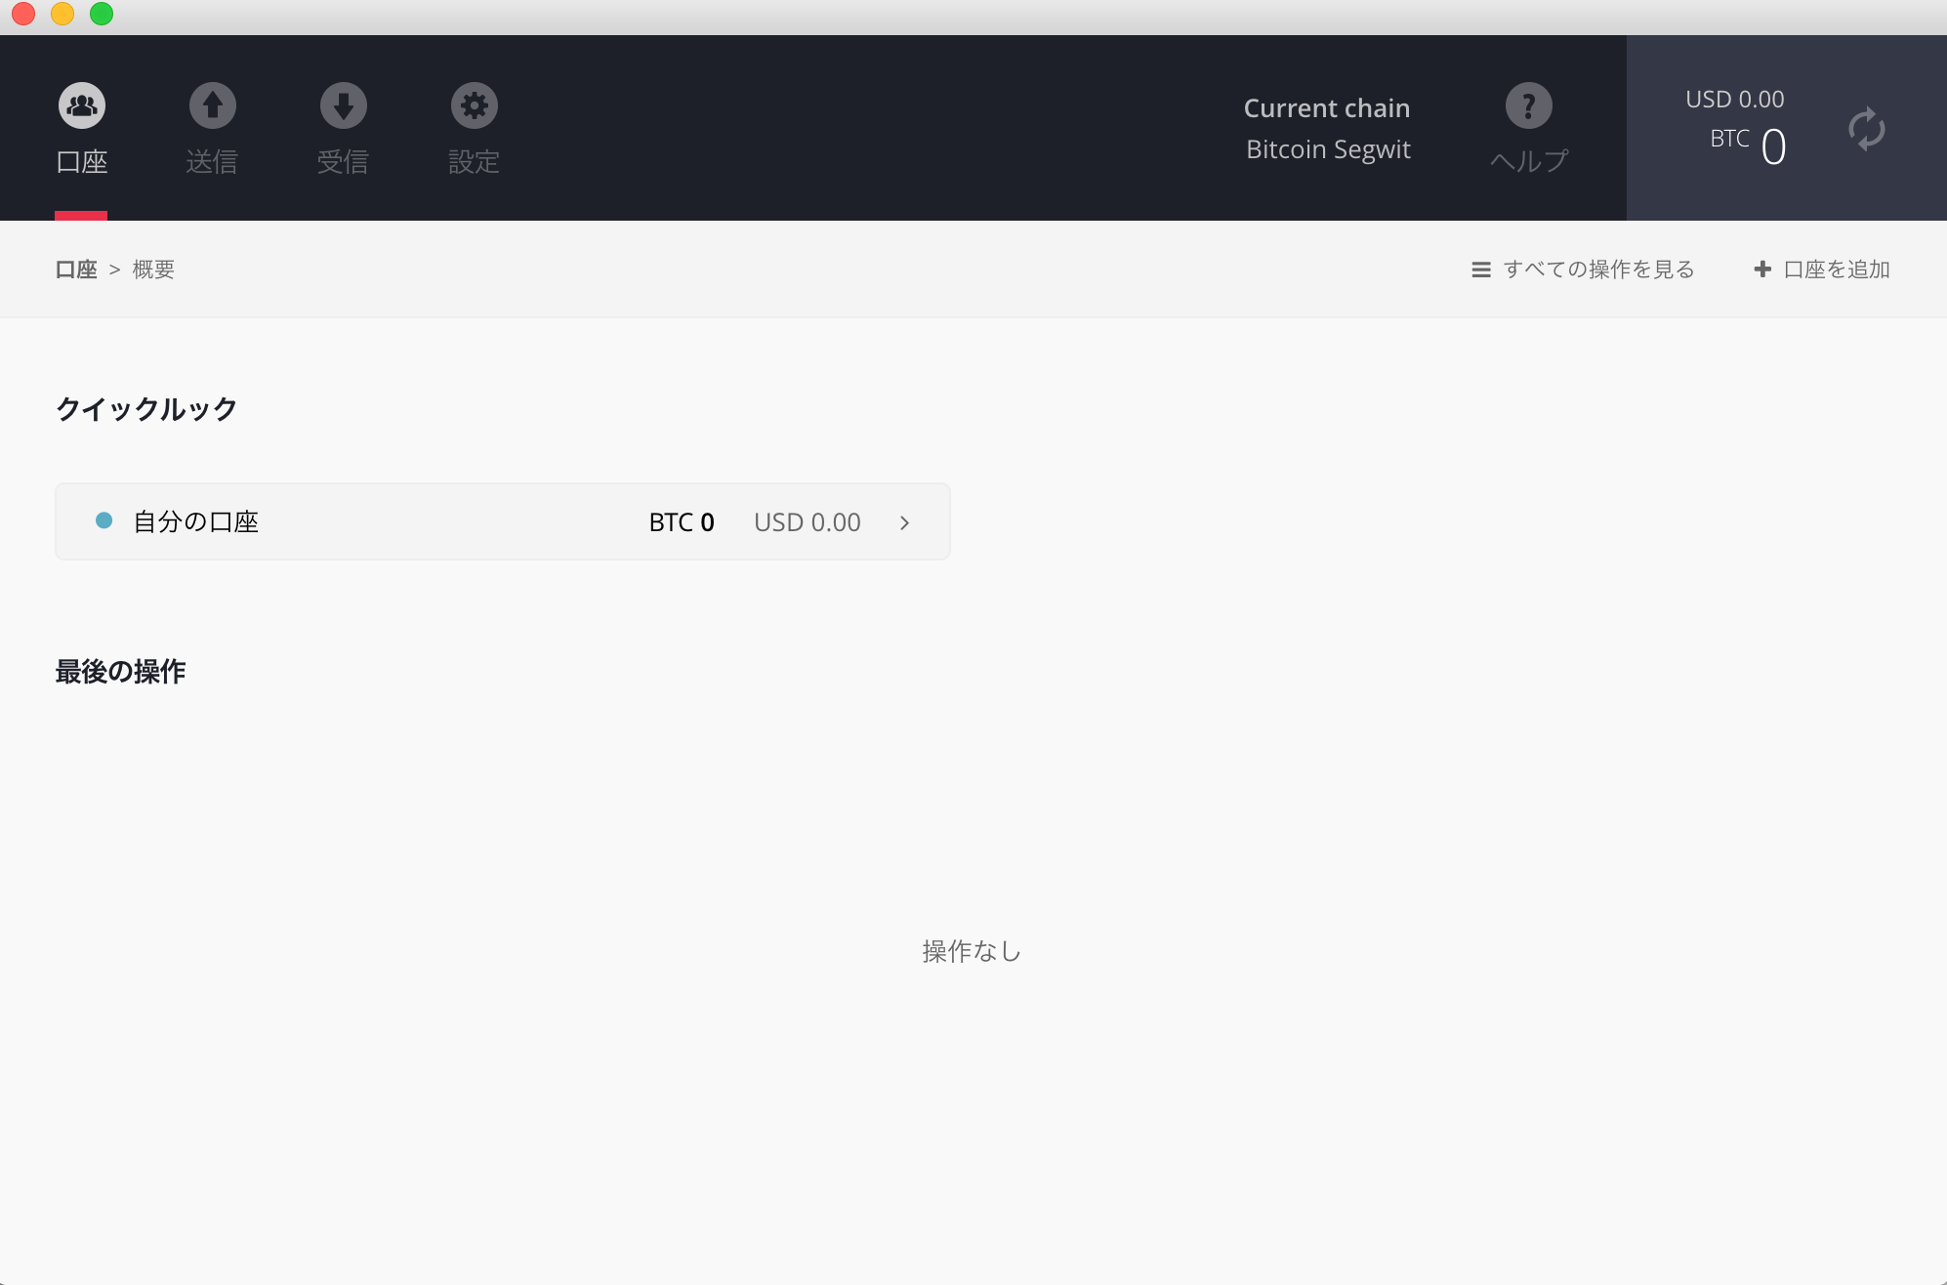
Task: Click the Help question mark icon
Action: click(1528, 105)
